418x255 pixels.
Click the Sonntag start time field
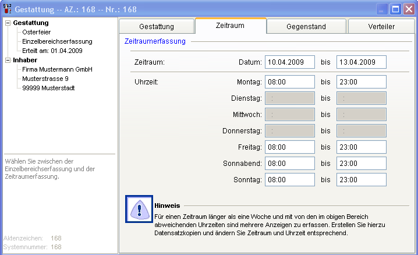(x=289, y=180)
